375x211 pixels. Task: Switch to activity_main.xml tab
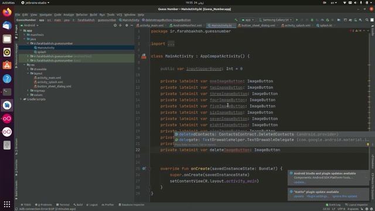(150, 25)
